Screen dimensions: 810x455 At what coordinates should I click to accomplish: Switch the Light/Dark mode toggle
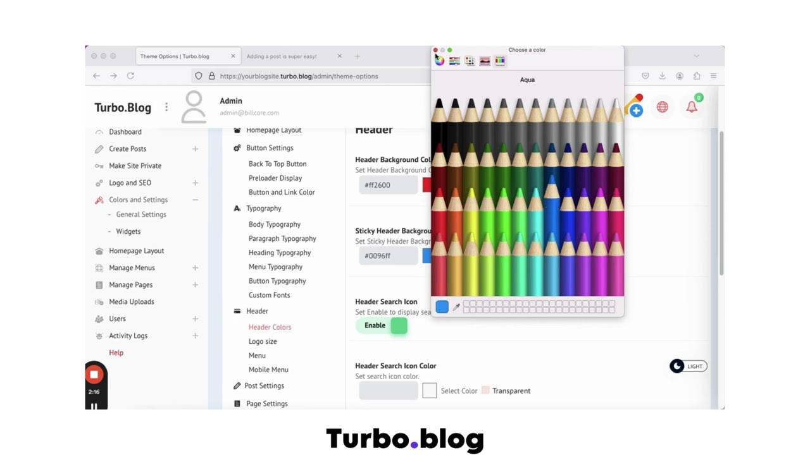[688, 367]
